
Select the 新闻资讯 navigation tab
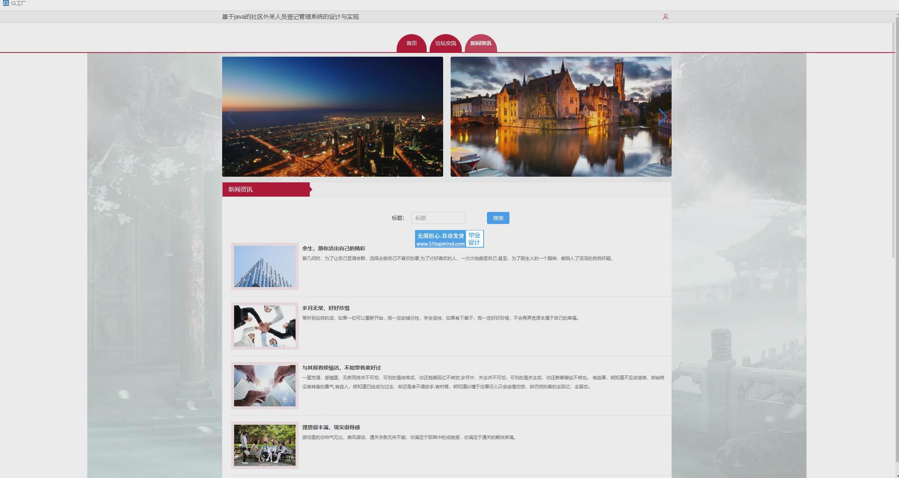[x=481, y=43]
